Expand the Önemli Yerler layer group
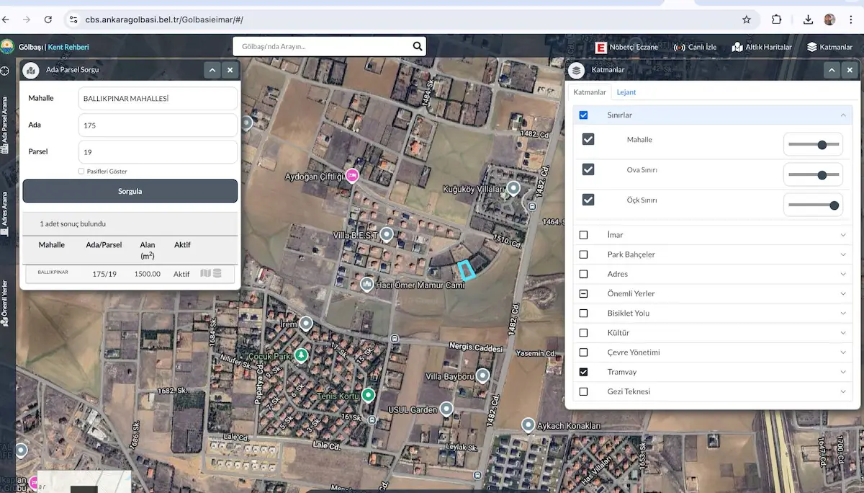This screenshot has width=864, height=493. click(x=842, y=293)
